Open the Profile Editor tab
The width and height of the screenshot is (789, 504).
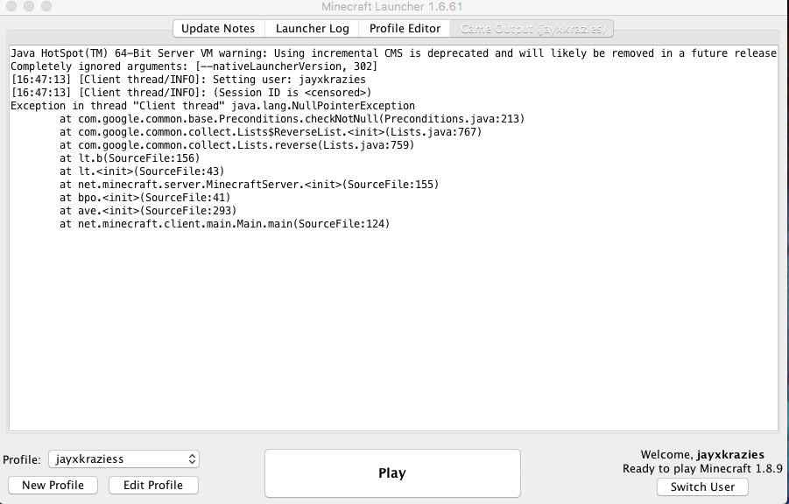tap(405, 29)
